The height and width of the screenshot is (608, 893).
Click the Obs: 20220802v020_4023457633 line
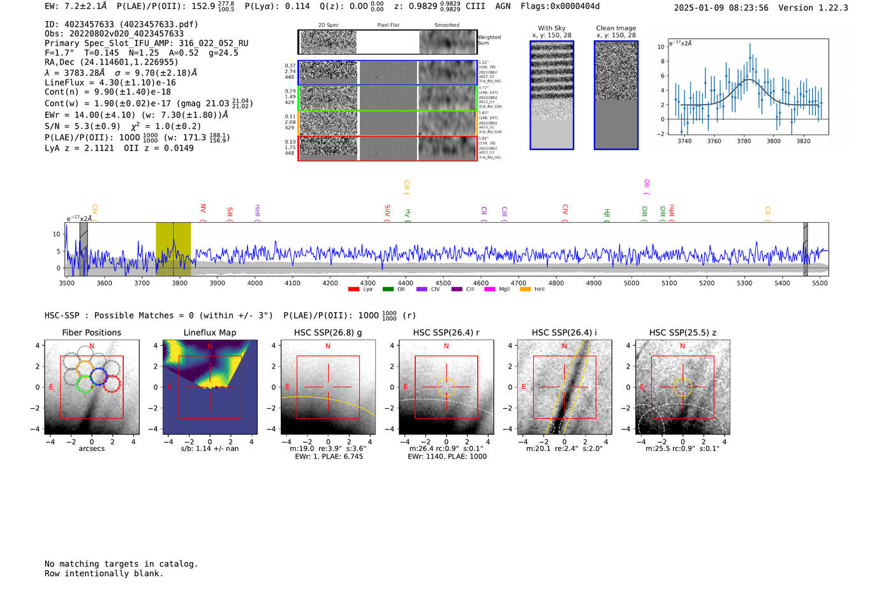point(114,34)
